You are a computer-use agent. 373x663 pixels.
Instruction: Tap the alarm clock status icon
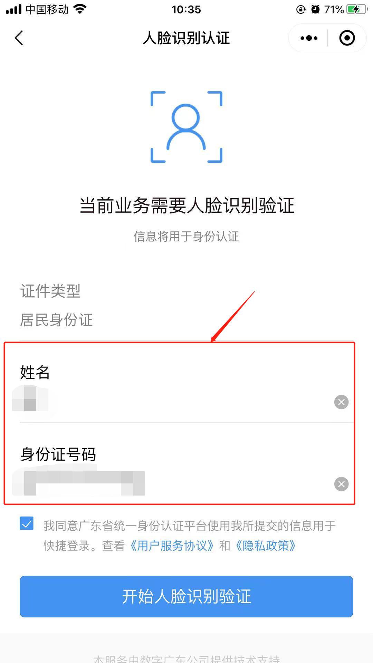[x=315, y=9]
